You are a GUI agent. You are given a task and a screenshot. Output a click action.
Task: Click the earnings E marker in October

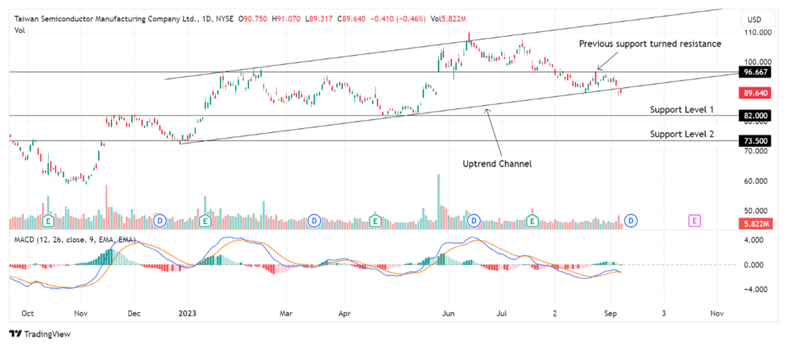point(49,220)
